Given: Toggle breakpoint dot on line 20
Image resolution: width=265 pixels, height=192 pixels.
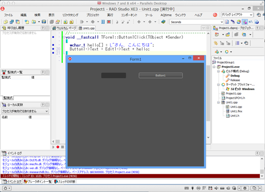Looking at the screenshot, I should point(53,49).
